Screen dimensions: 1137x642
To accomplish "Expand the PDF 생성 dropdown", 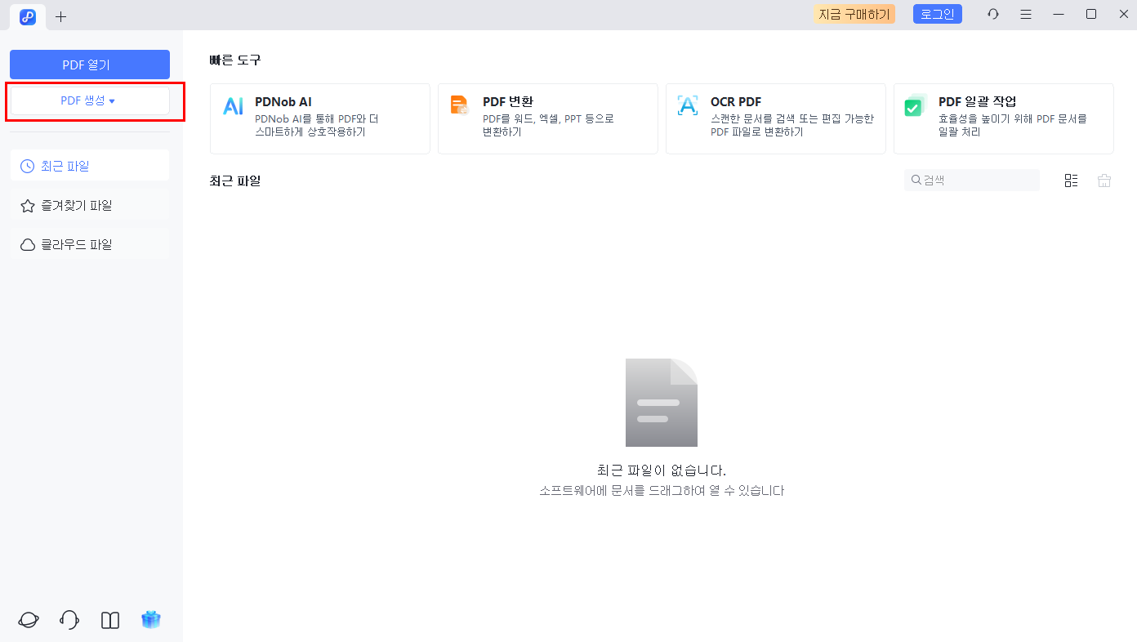I will tap(89, 100).
